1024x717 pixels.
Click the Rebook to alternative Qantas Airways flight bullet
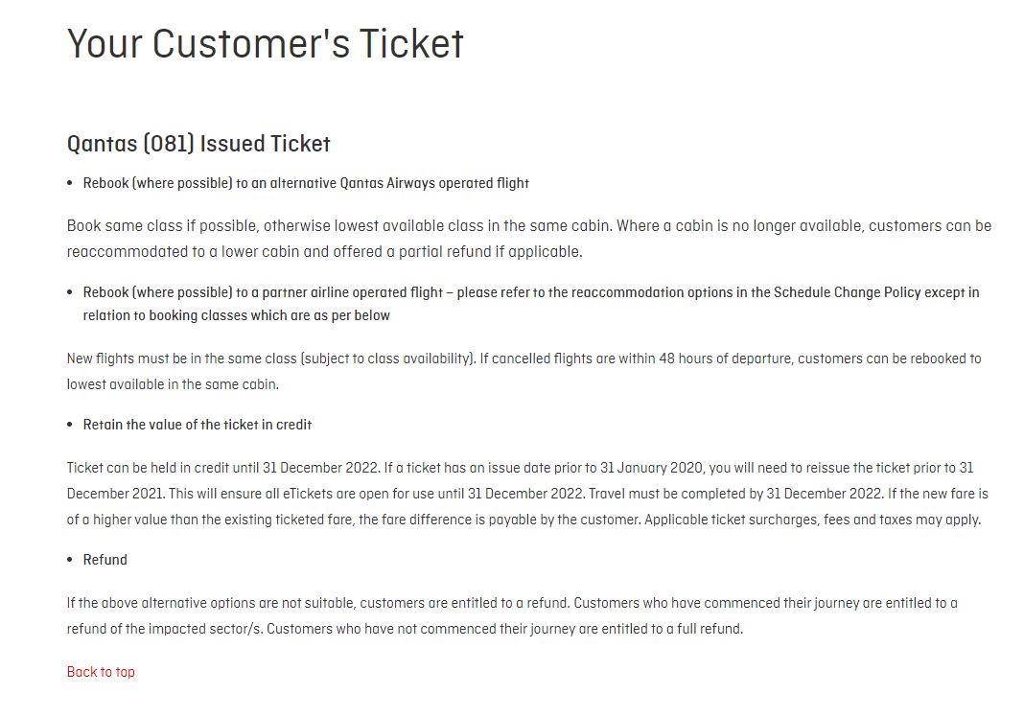(x=306, y=183)
